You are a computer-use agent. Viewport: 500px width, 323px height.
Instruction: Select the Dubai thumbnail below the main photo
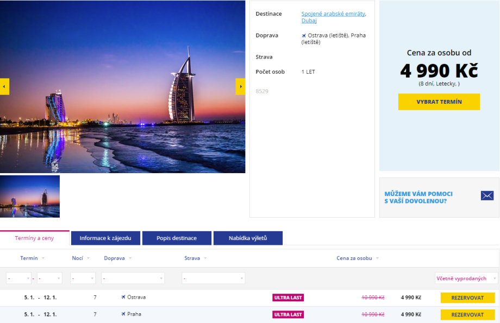point(30,197)
